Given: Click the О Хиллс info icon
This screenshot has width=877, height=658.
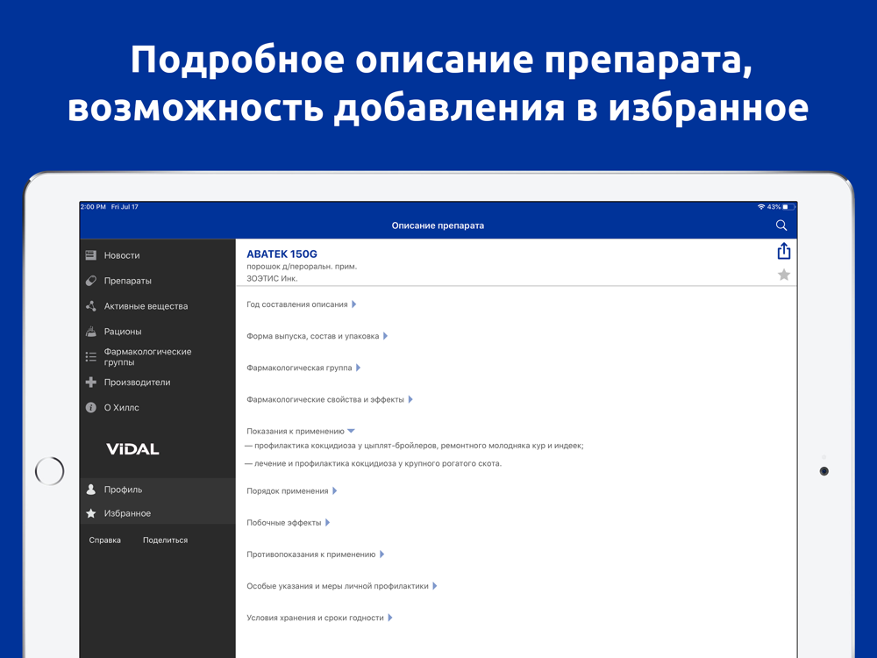Looking at the screenshot, I should [90, 407].
